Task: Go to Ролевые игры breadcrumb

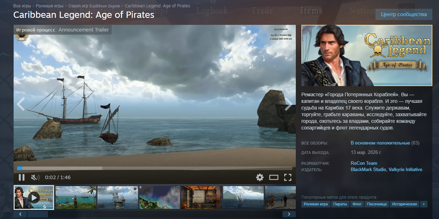Action: point(50,6)
